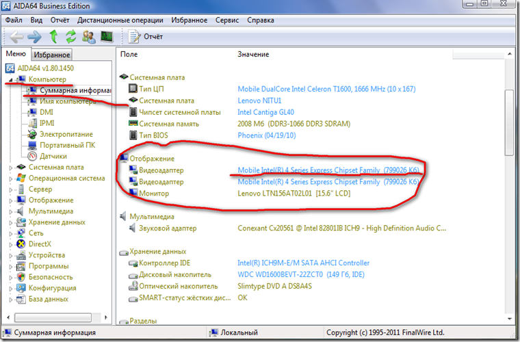Screen dimensions: 520x342
Task: Open the WDC WD1600BEVT-22ZCT0 link
Action: 301,274
